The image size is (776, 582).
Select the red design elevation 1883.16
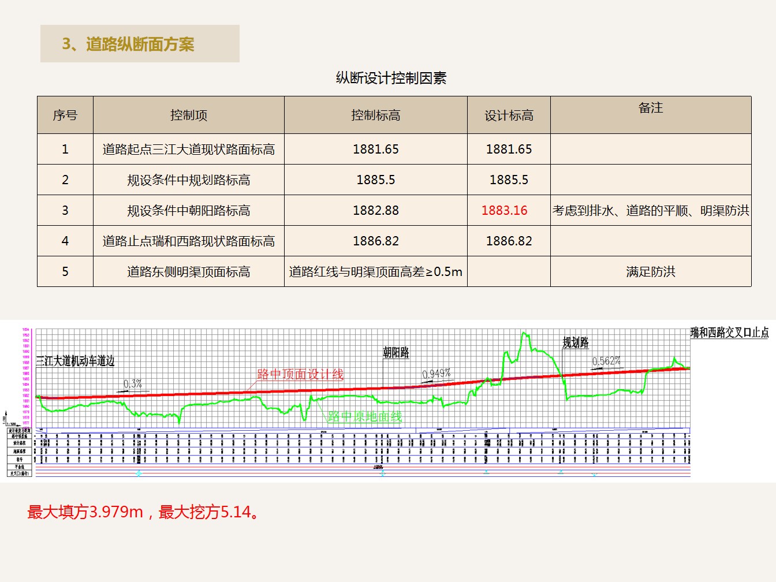pyautogui.click(x=504, y=211)
